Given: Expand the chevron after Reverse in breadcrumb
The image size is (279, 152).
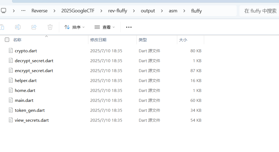Looking at the screenshot, I should coord(54,11).
